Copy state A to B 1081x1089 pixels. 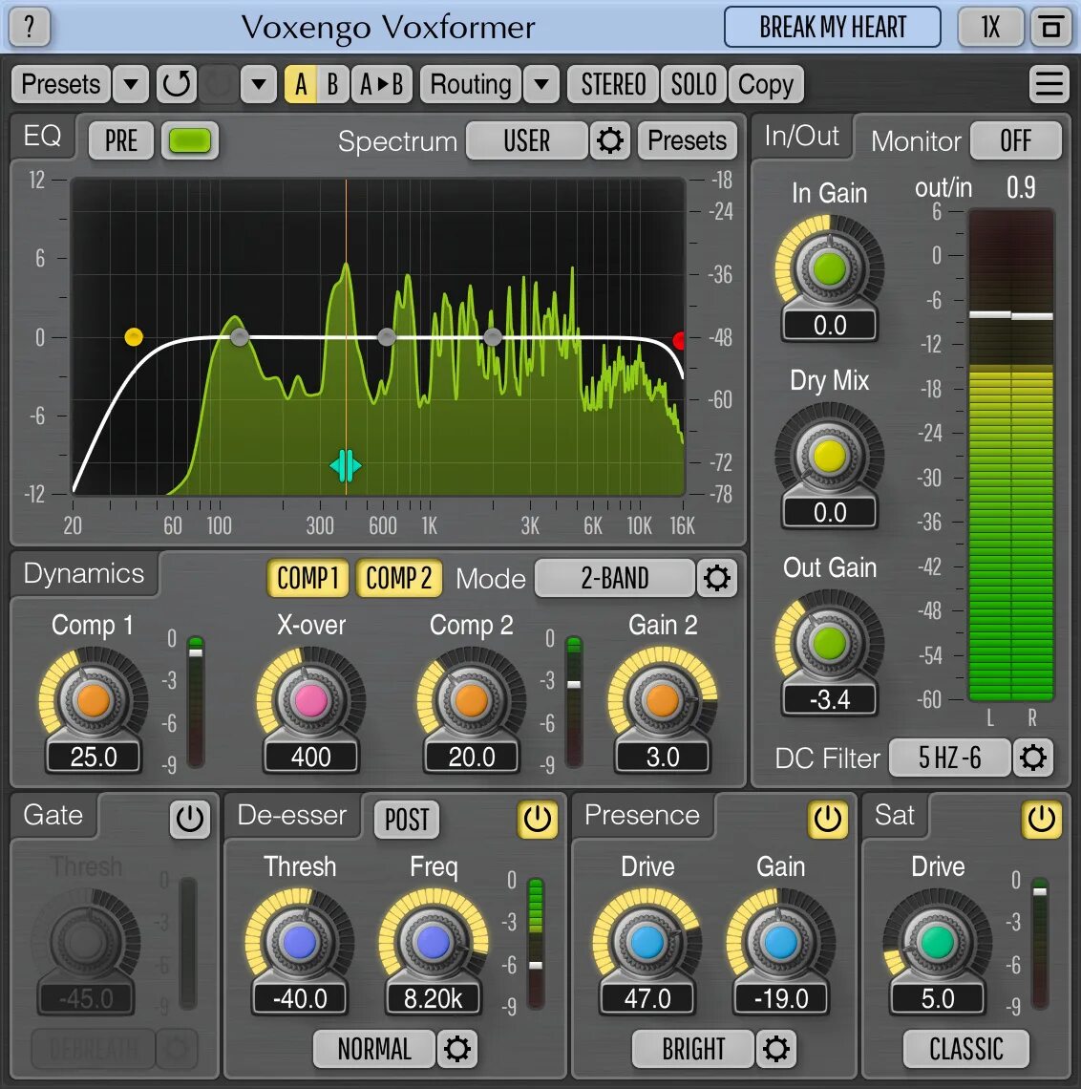click(x=381, y=84)
